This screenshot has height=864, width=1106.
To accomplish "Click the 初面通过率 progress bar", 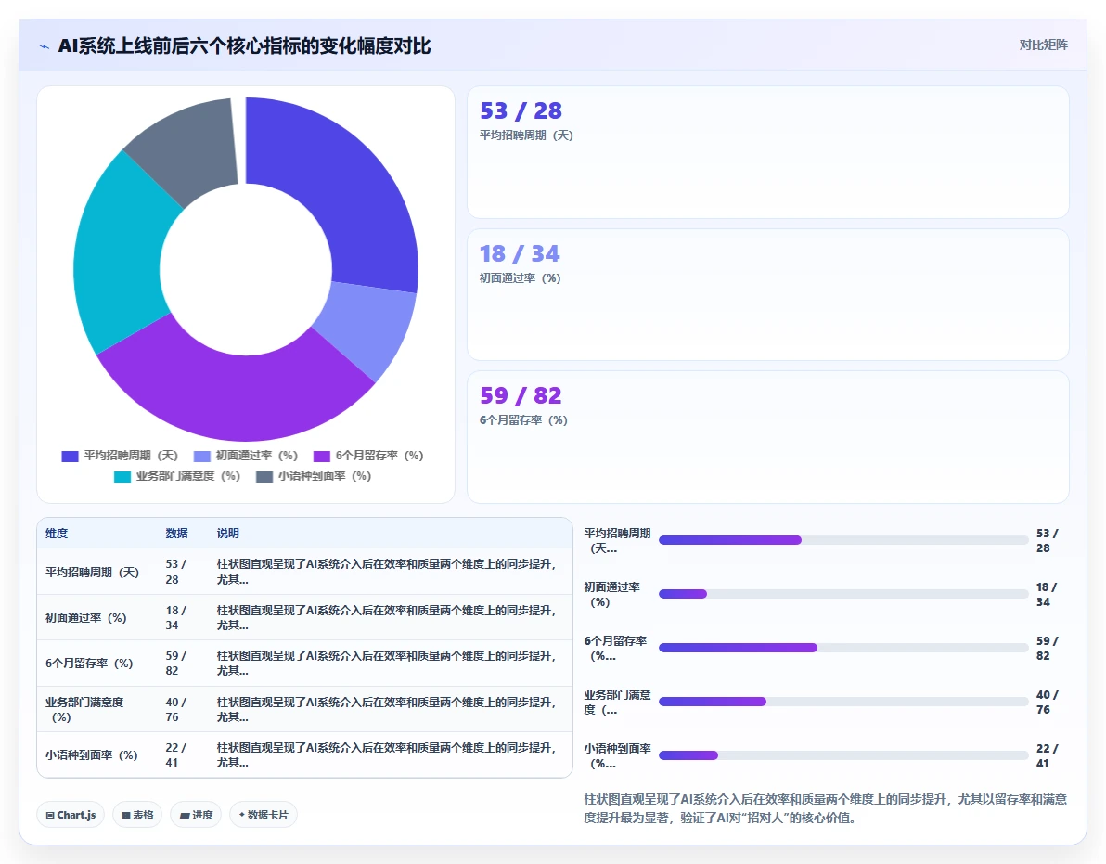I will pos(843,594).
